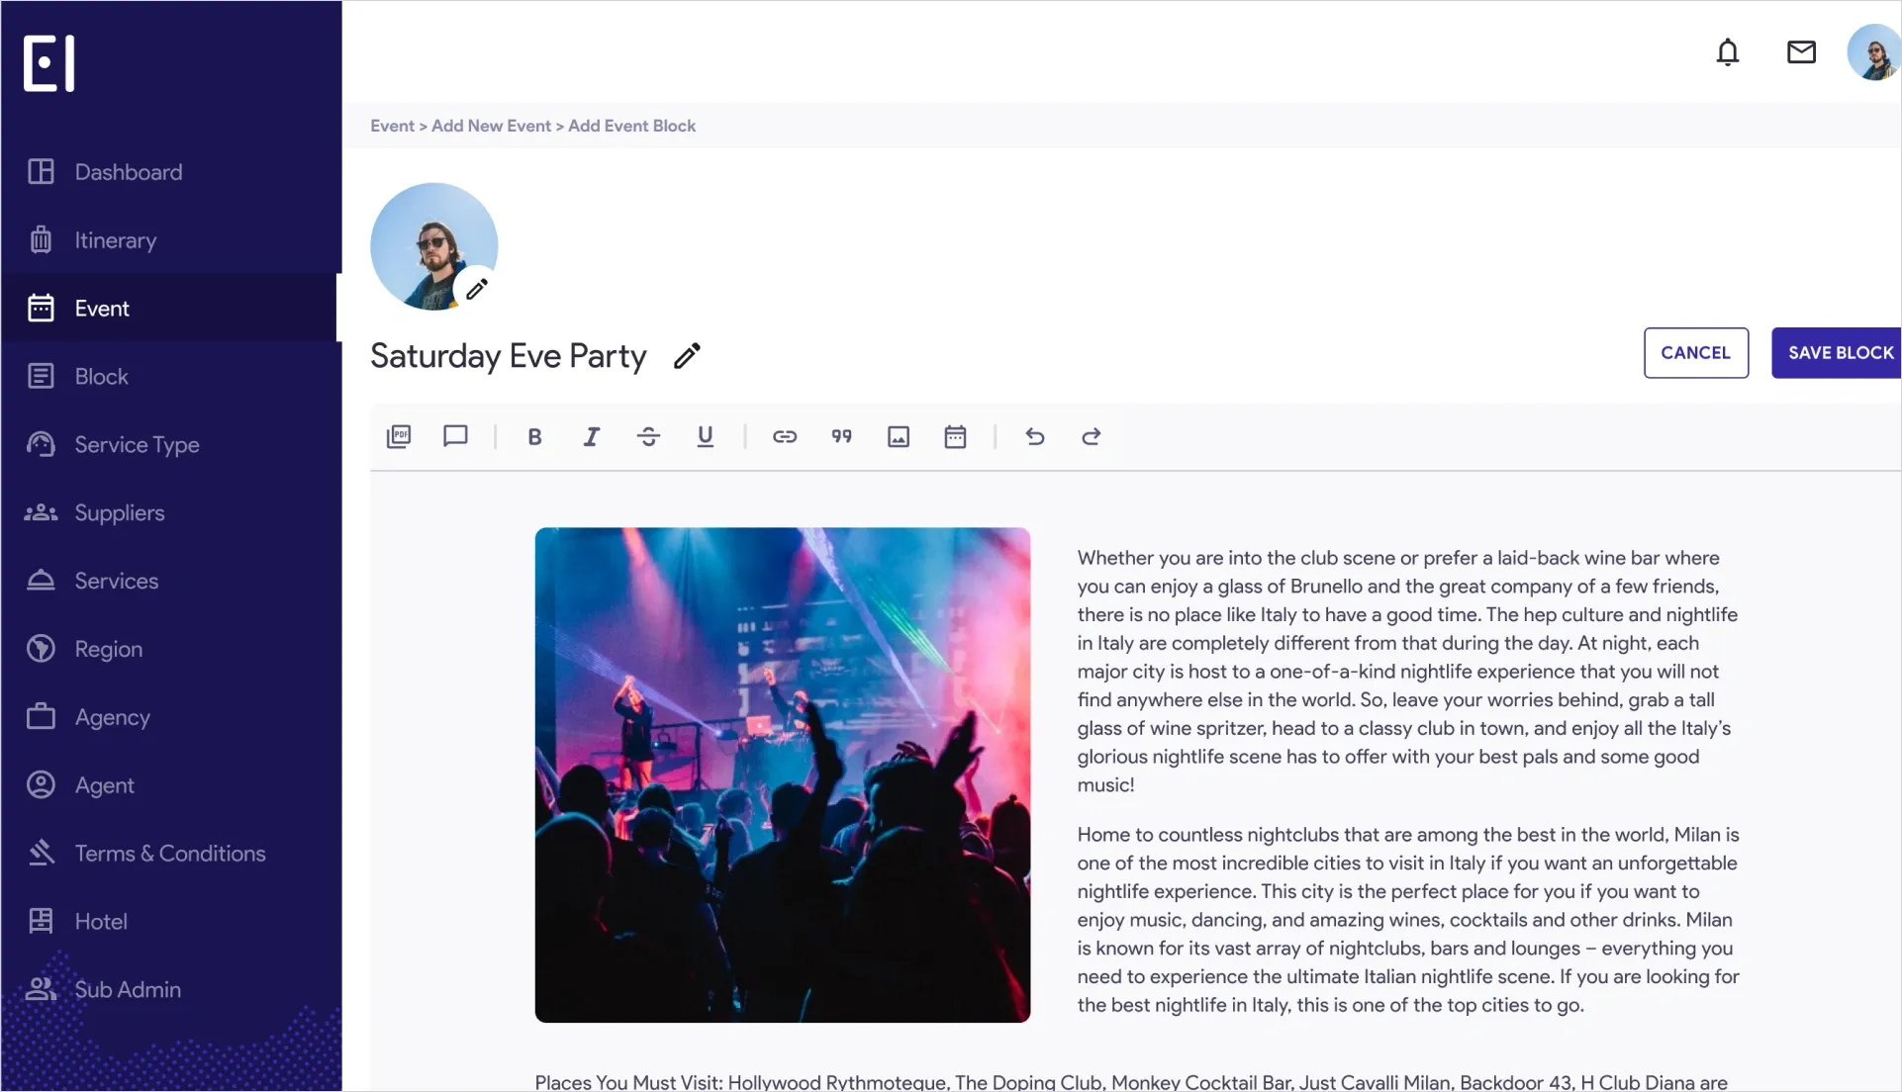Insert a hyperlink with link icon
Viewport: 1902px width, 1092px height.
pyautogui.click(x=785, y=436)
